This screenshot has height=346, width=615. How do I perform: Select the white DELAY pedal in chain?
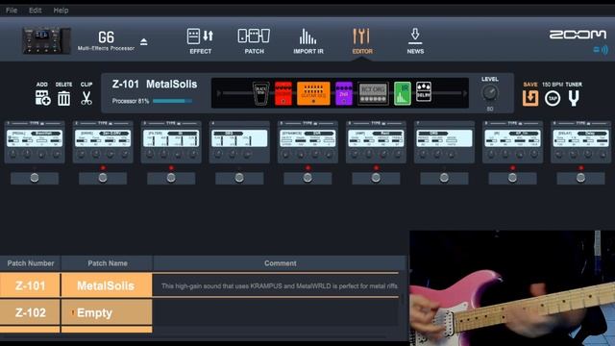[x=424, y=92]
